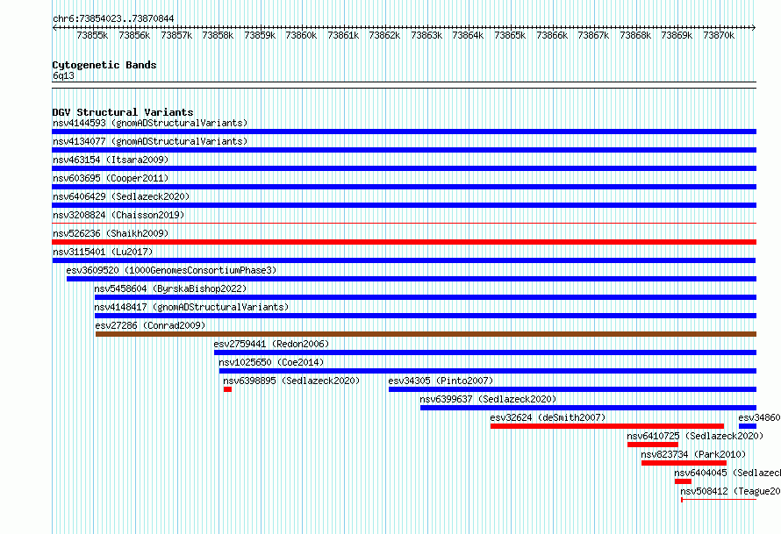The image size is (781, 534).
Task: Open the esv34305 (Pinto2007) label
Action: [x=441, y=381]
